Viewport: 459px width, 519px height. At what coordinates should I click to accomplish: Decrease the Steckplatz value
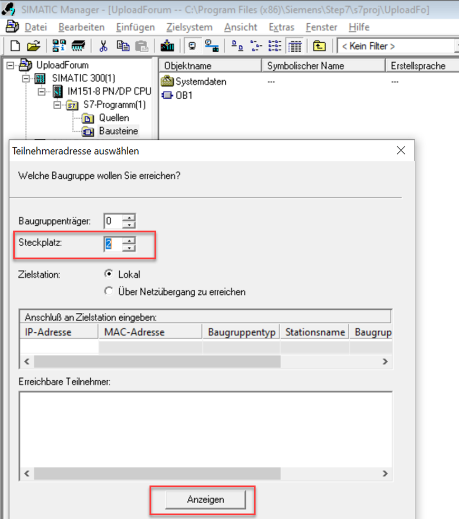[129, 247]
